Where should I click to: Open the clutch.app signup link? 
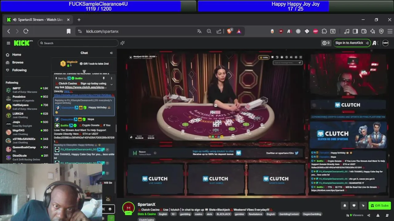click(x=86, y=87)
